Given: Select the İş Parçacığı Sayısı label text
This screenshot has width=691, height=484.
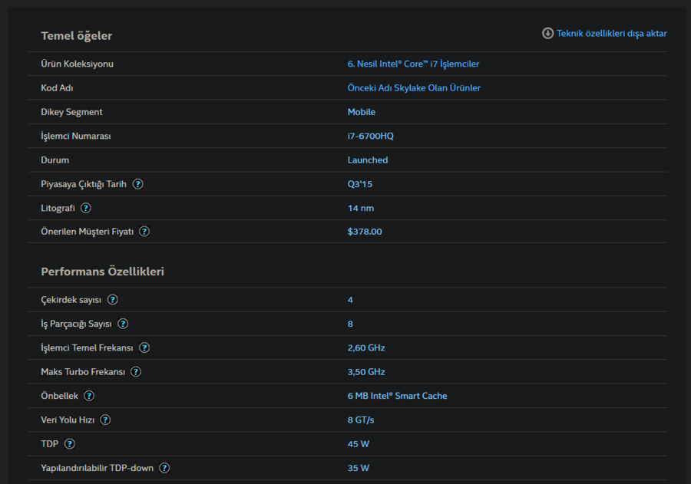Looking at the screenshot, I should (76, 324).
